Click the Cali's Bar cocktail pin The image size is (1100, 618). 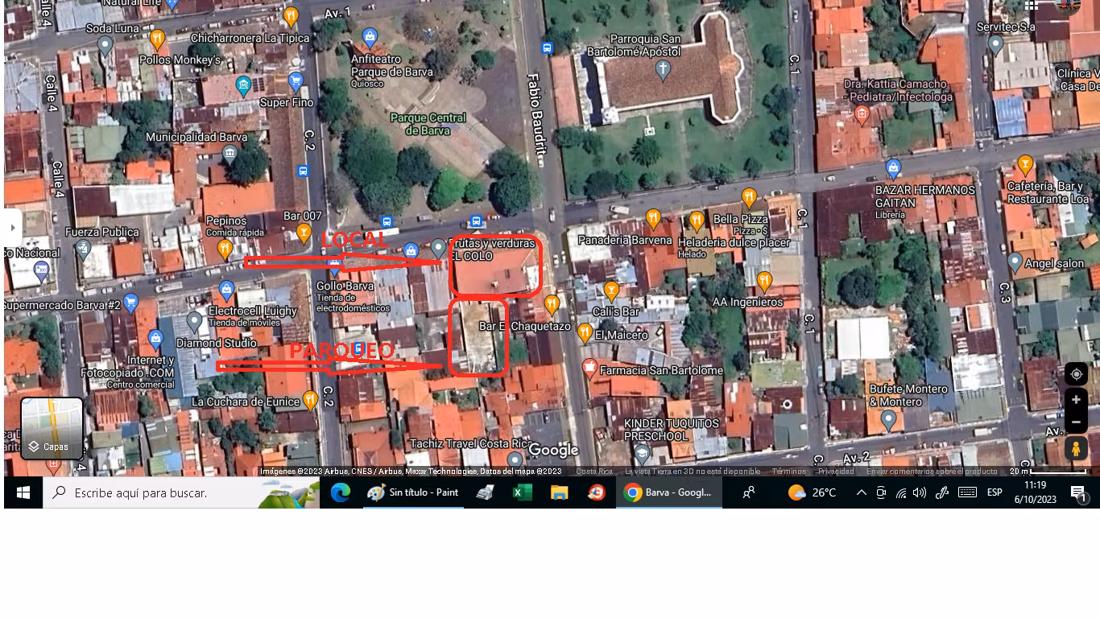pyautogui.click(x=611, y=290)
